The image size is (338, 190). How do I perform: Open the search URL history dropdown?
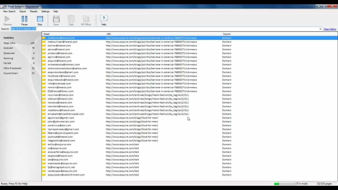pyautogui.click(x=320, y=29)
